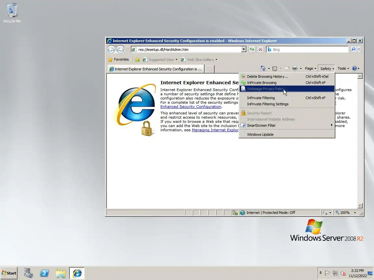Select Delete Browsing History
The height and width of the screenshot is (280, 374).
287,76
